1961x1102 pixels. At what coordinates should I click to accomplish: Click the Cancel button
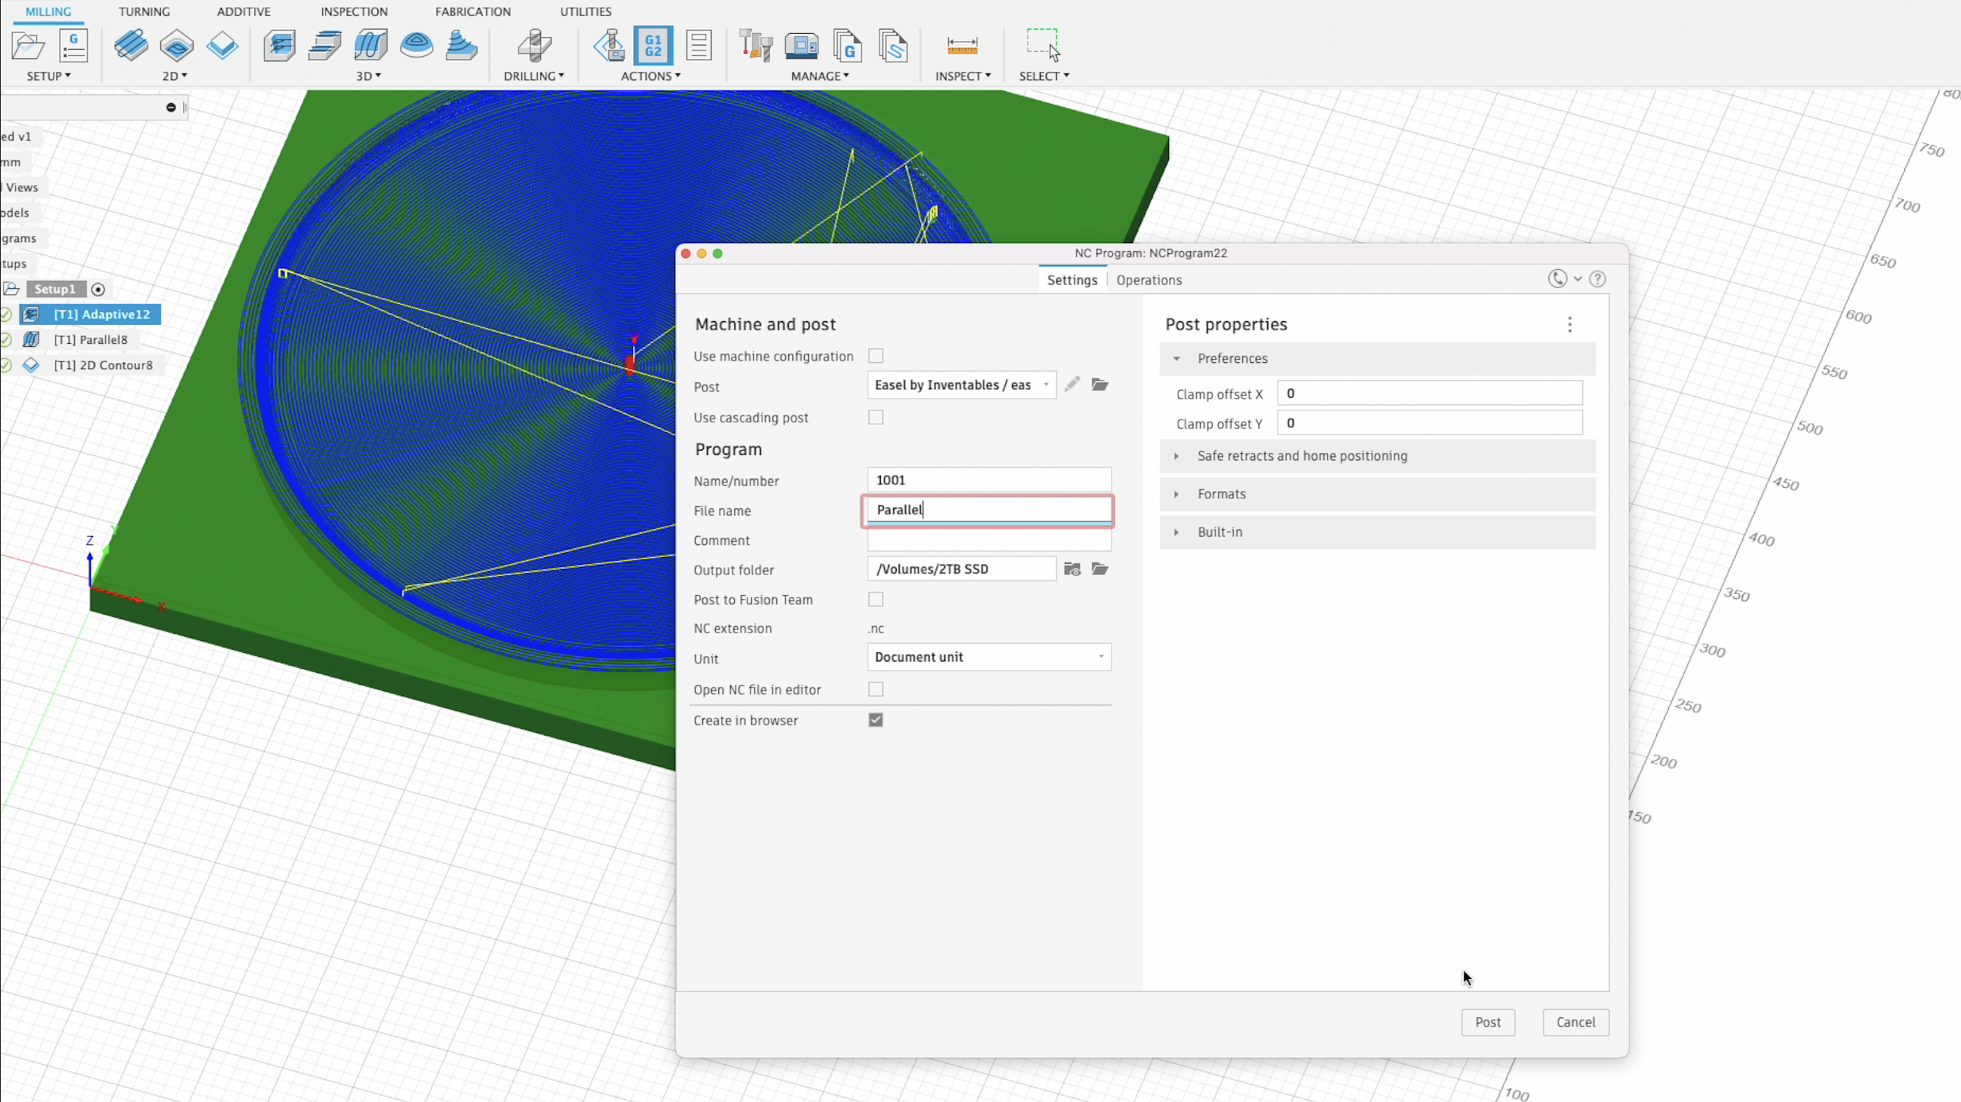[x=1575, y=1022]
